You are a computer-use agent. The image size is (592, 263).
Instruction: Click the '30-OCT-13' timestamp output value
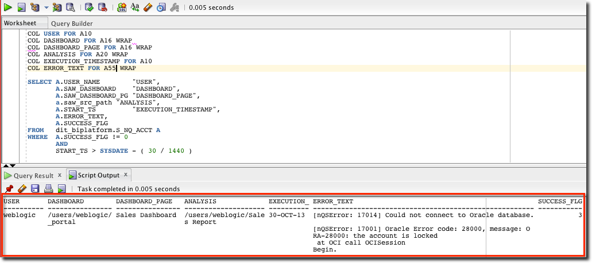pyautogui.click(x=287, y=215)
